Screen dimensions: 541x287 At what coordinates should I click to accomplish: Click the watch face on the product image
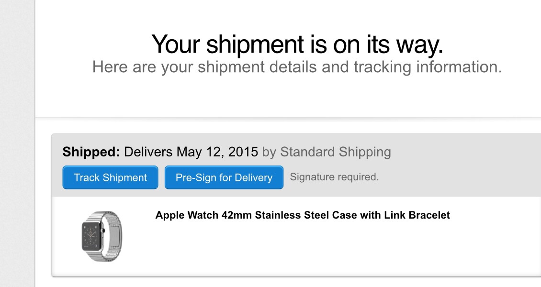pos(91,236)
